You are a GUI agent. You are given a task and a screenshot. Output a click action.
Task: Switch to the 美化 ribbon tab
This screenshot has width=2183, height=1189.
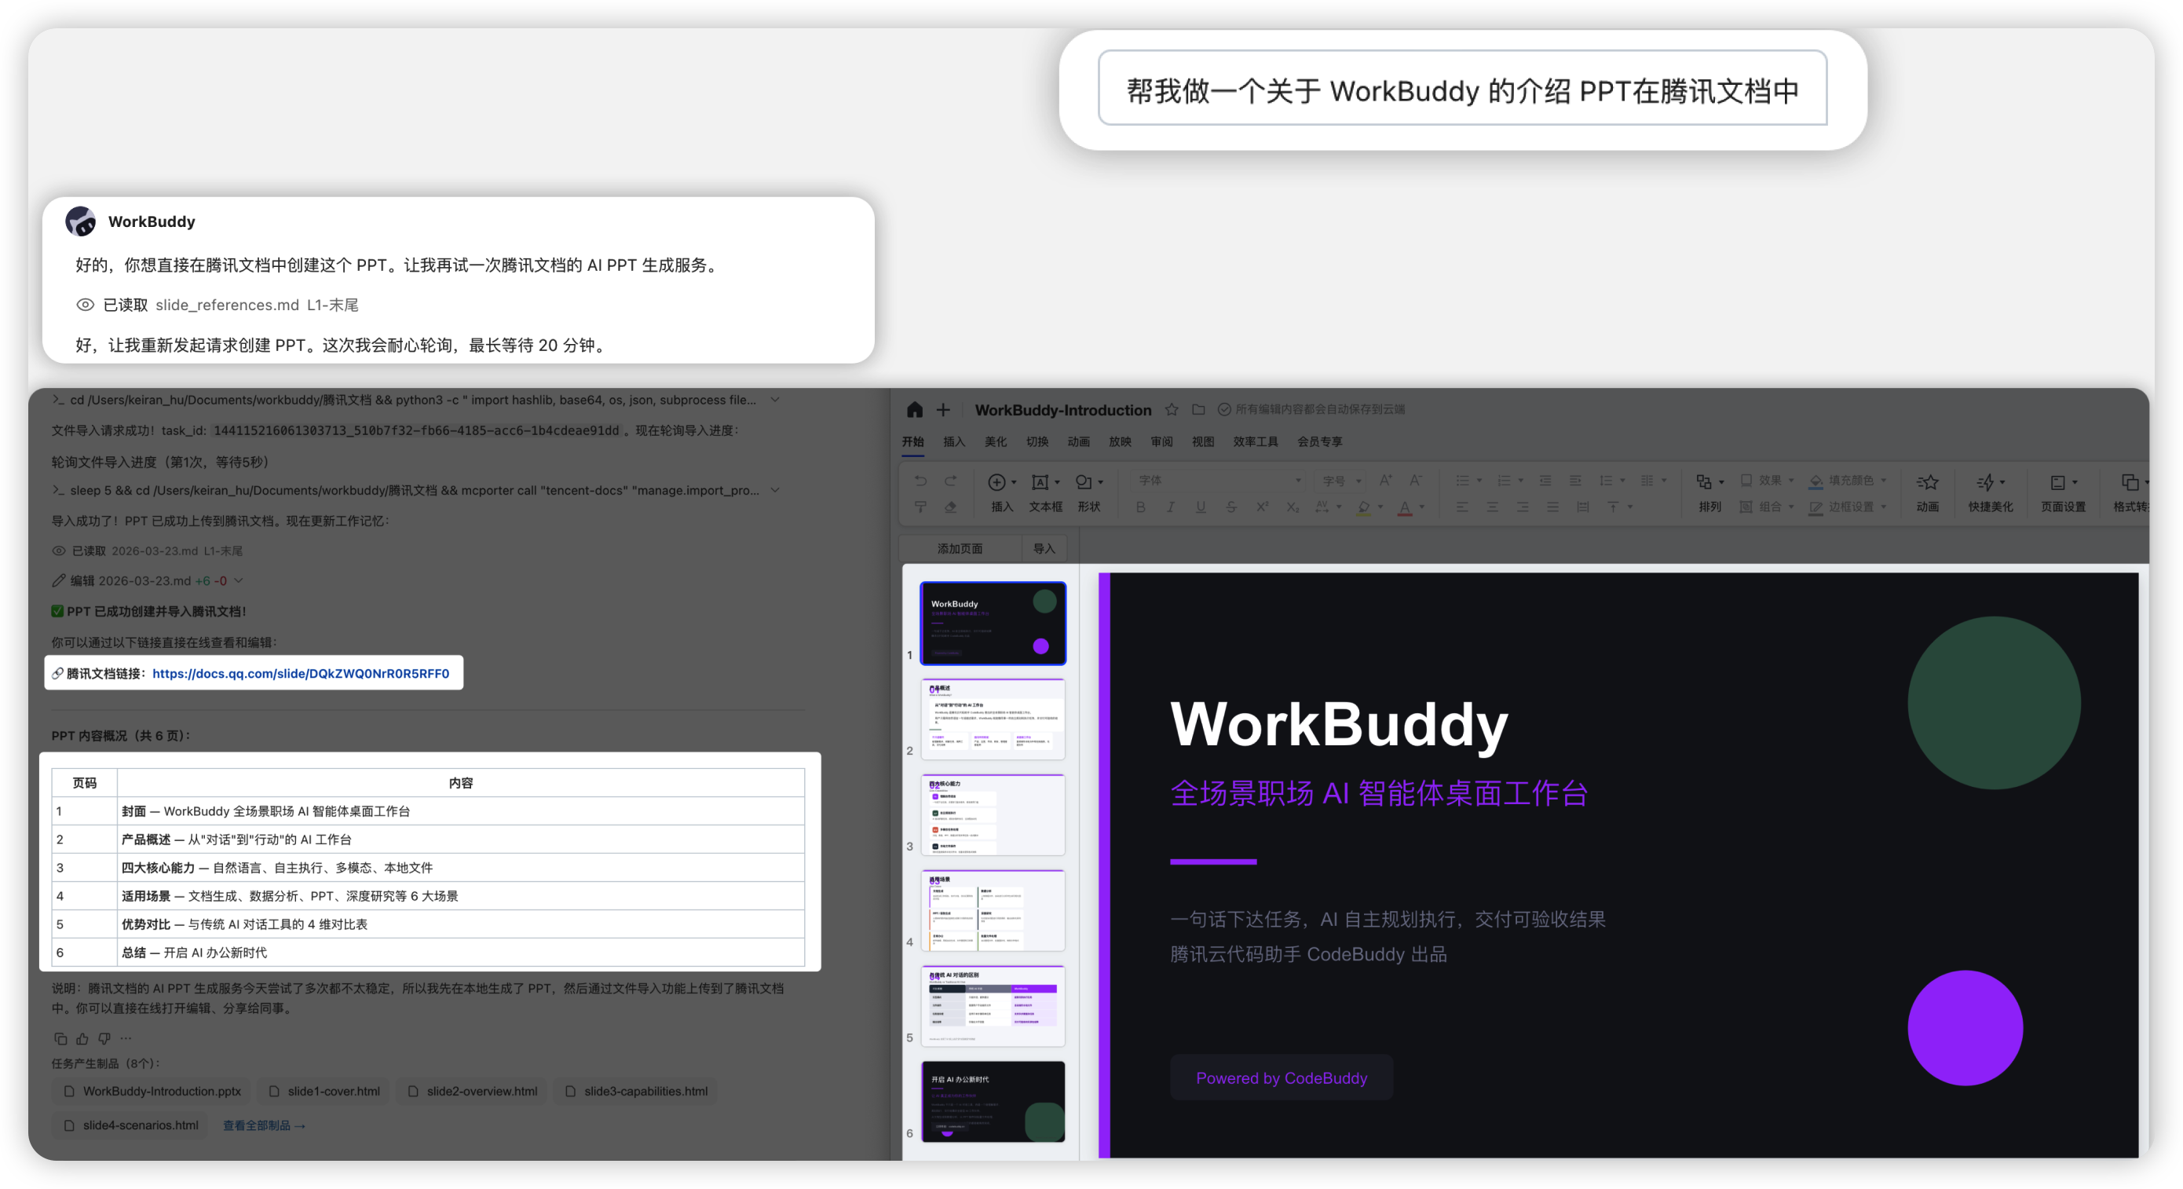point(995,441)
